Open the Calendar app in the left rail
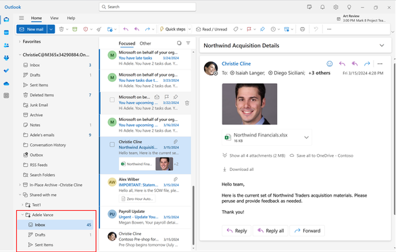The height and width of the screenshot is (252, 396). coord(6,32)
